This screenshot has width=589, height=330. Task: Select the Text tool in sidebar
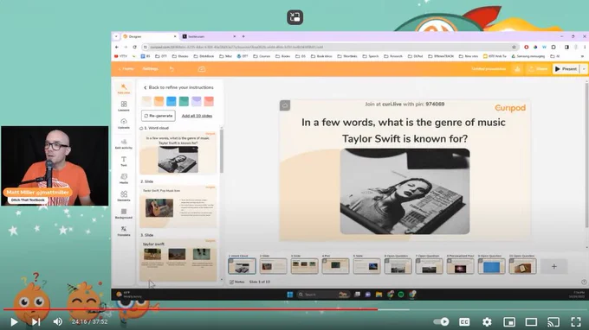pyautogui.click(x=124, y=162)
